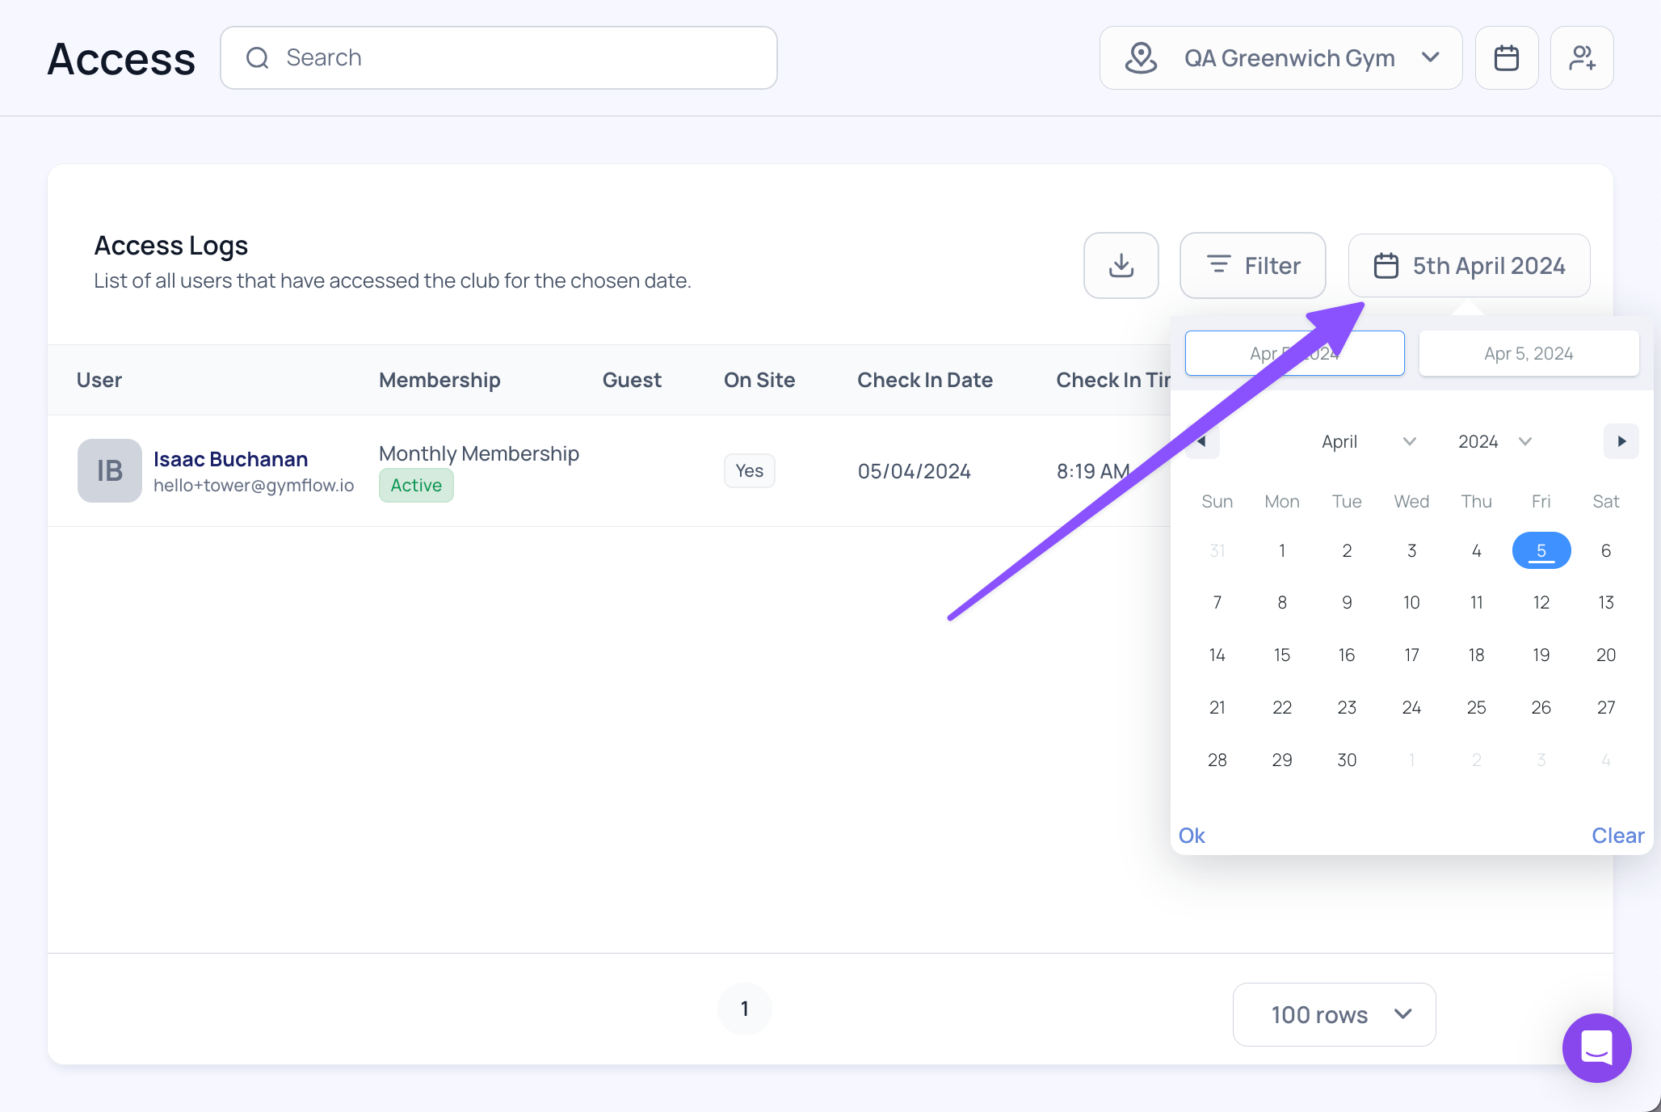Select April 24 in the calendar

[x=1411, y=707]
